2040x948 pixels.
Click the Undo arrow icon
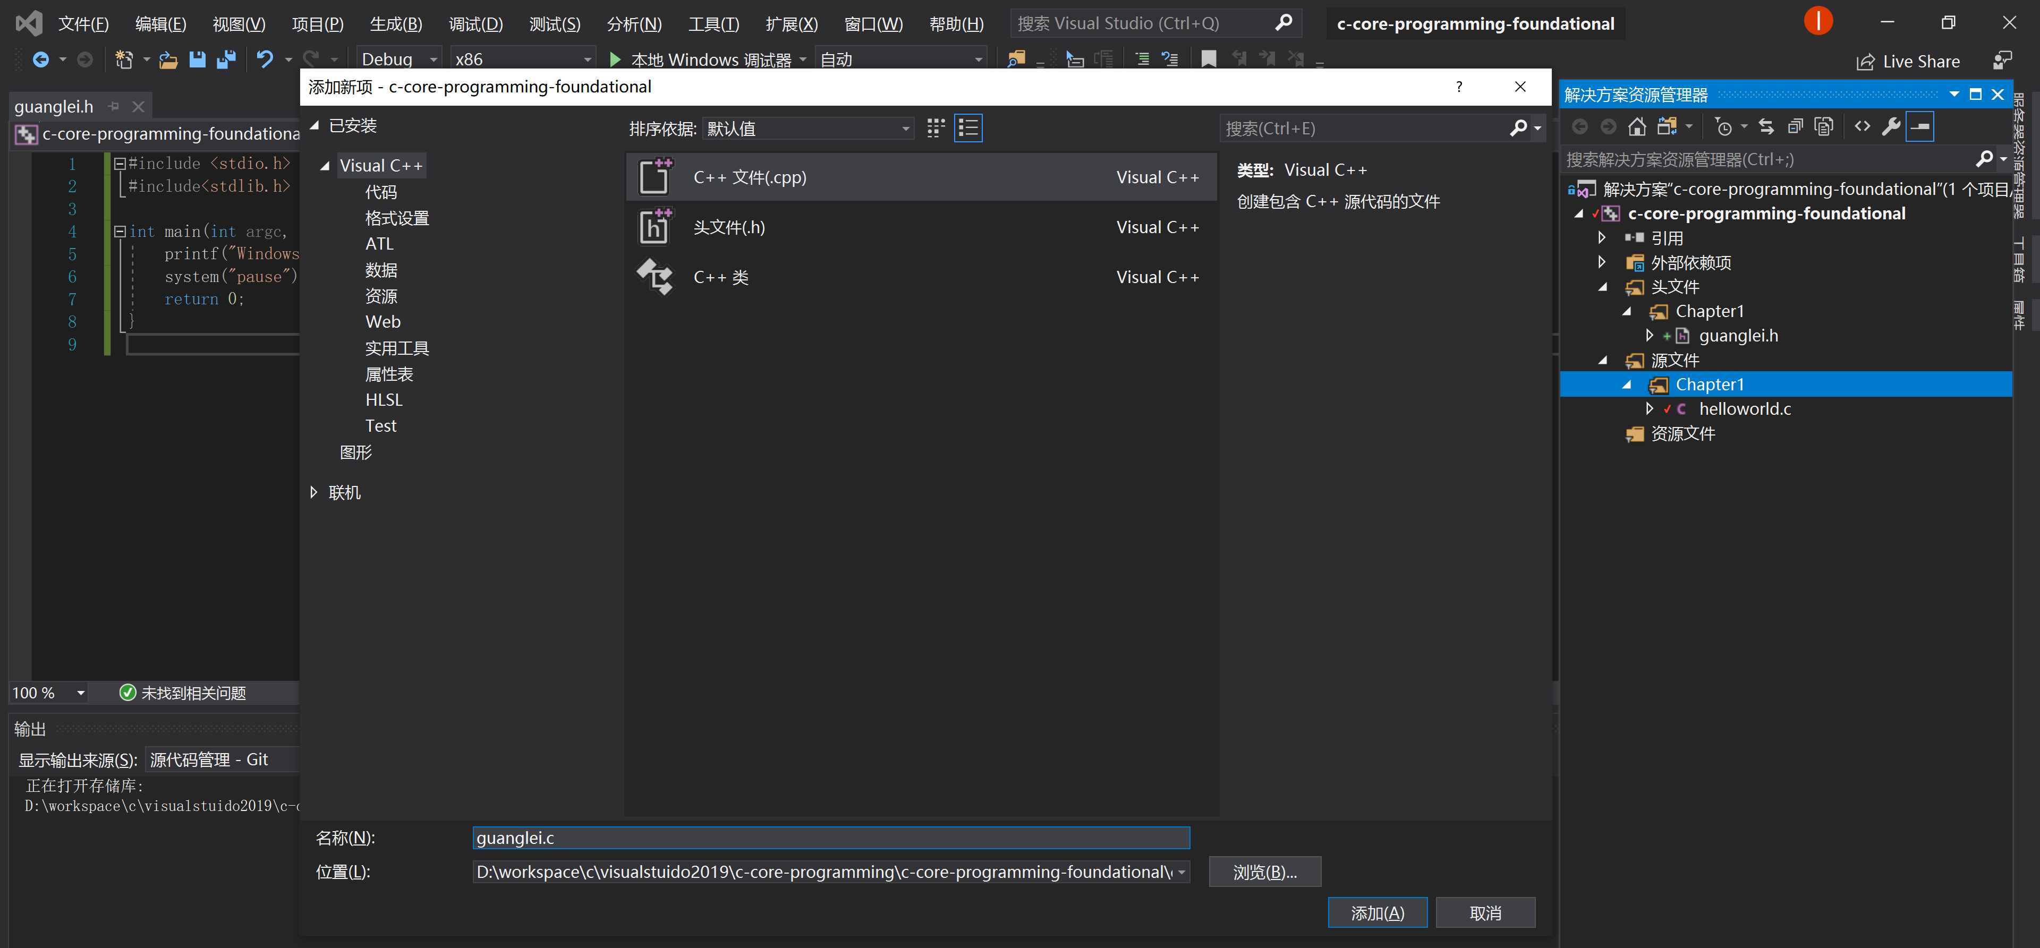[x=265, y=59]
